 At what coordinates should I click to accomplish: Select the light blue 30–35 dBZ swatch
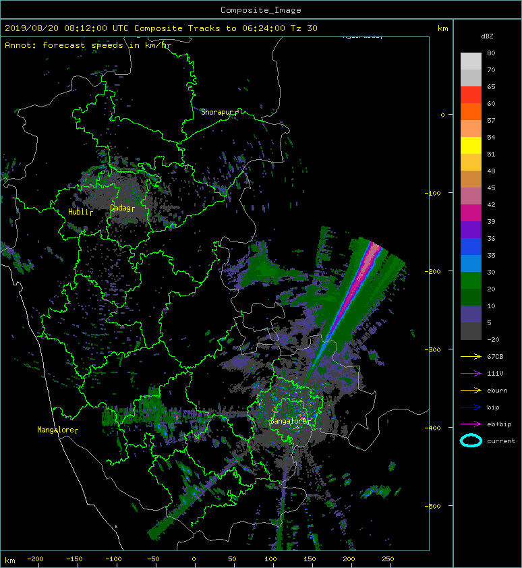click(471, 263)
